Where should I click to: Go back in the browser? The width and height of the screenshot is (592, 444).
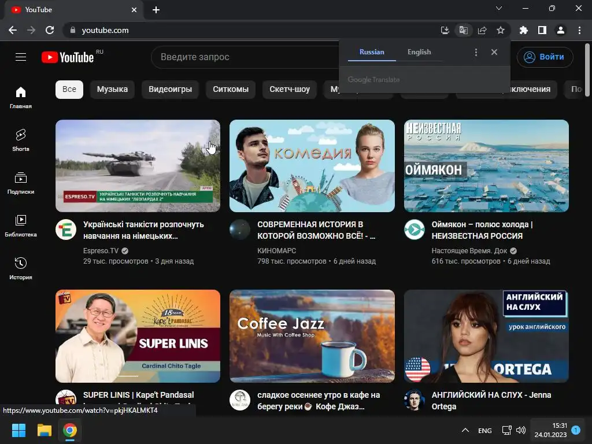coord(13,30)
